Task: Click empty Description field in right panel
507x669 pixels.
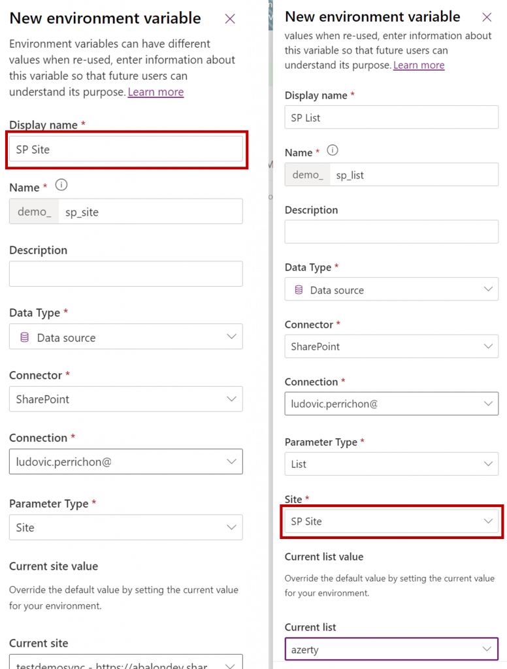Action: [391, 232]
